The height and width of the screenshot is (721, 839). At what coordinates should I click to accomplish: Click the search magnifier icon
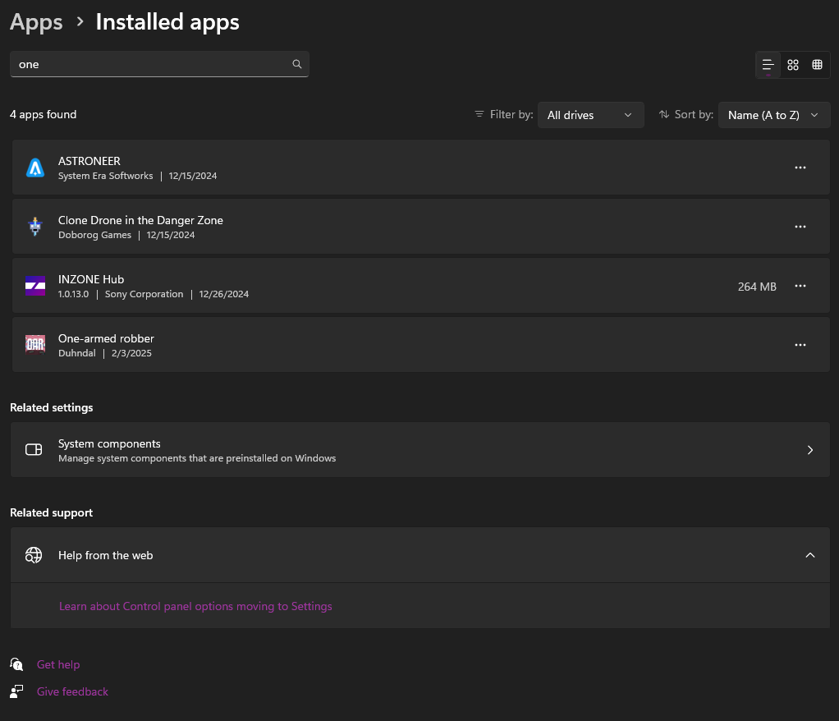(297, 64)
